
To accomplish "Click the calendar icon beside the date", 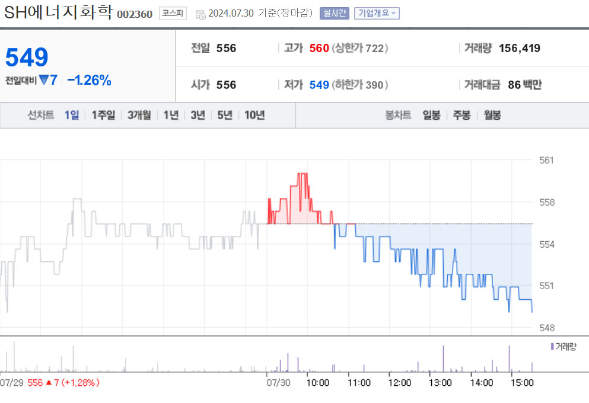I will [x=200, y=14].
